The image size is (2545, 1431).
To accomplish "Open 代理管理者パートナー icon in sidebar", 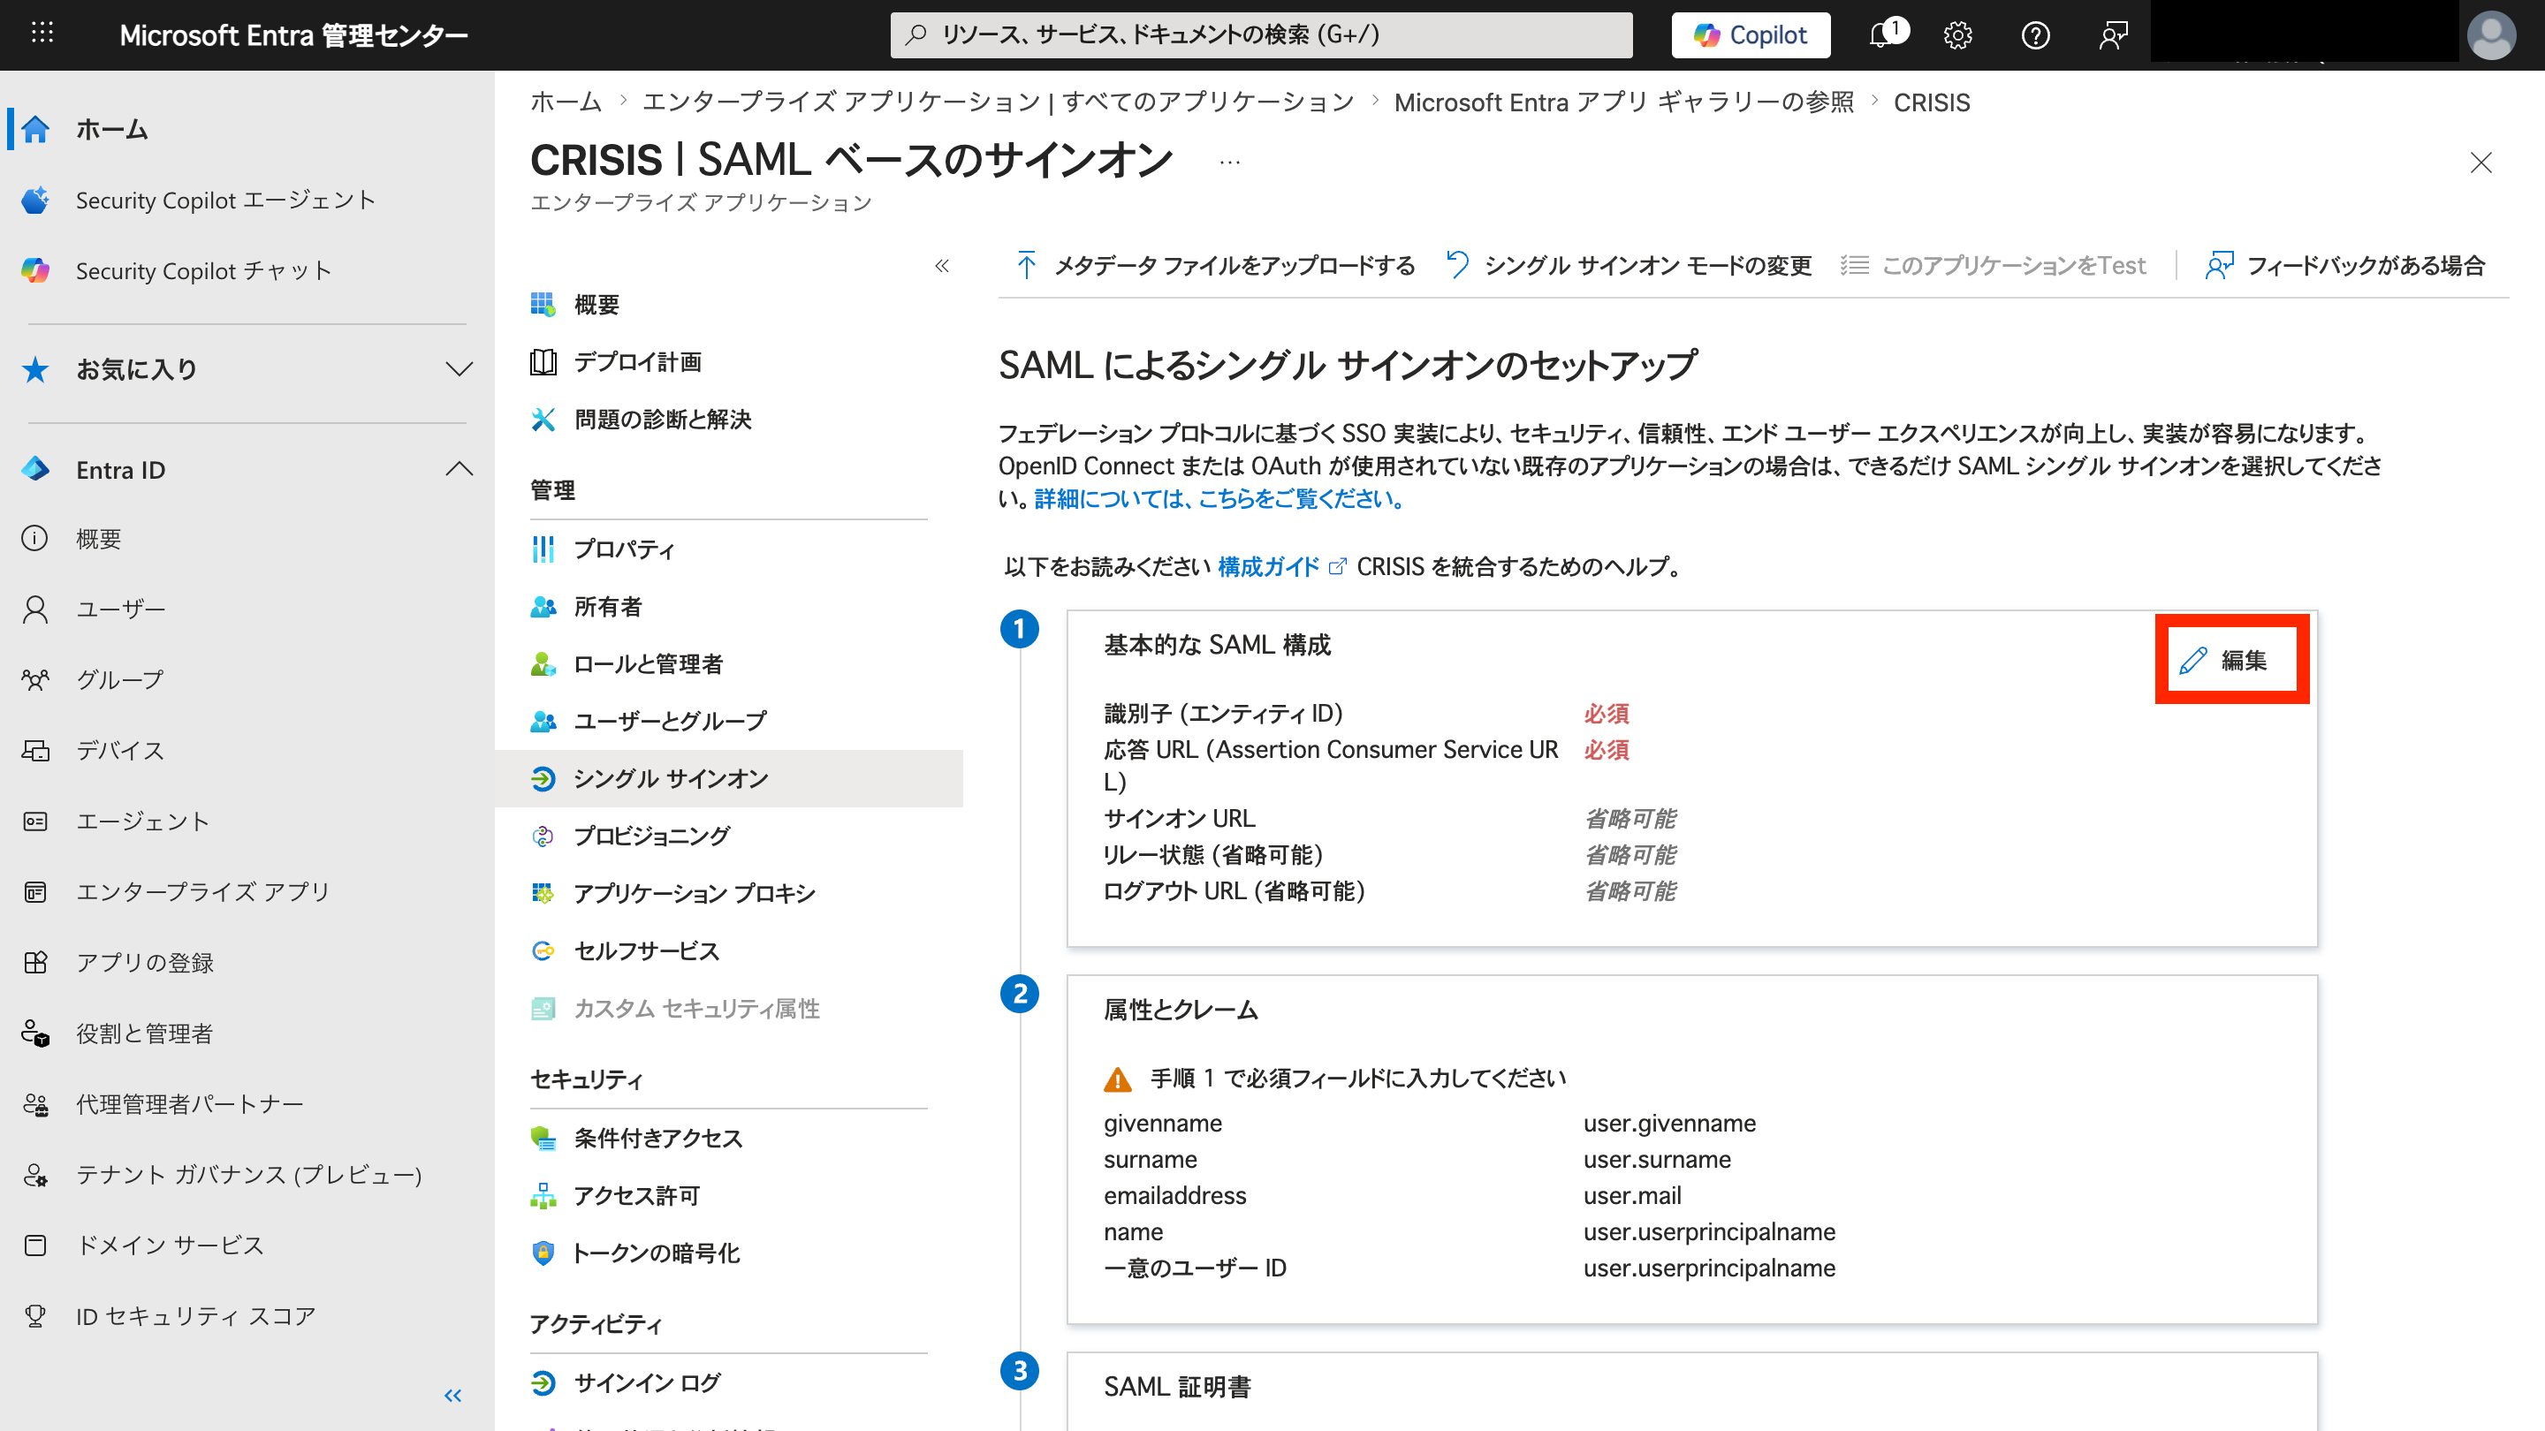I will click(34, 1104).
